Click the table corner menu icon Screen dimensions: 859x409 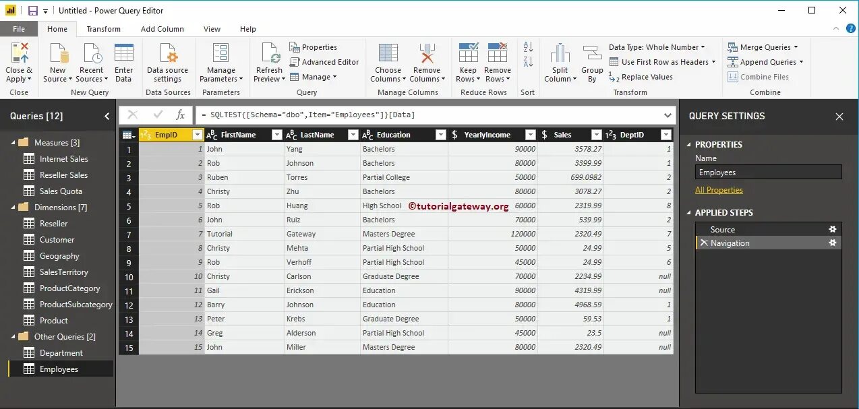(x=128, y=135)
